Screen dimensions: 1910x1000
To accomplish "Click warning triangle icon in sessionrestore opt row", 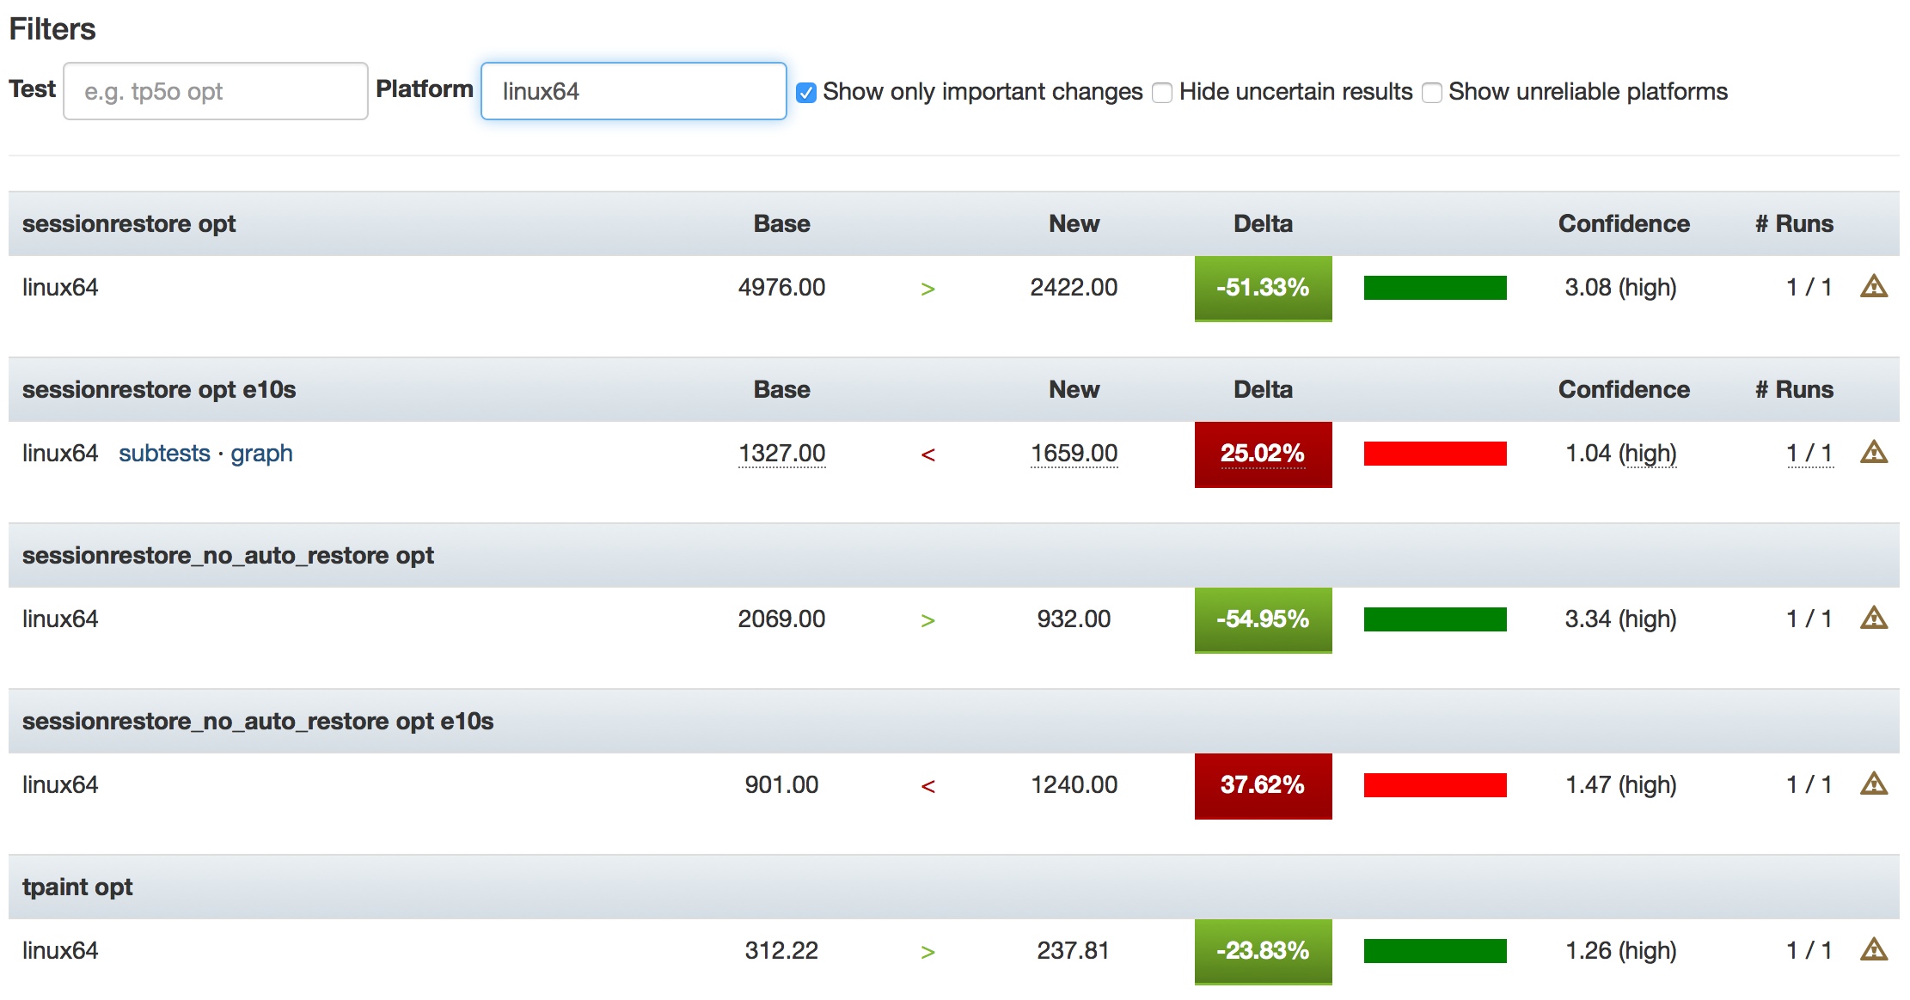I will 1873,287.
